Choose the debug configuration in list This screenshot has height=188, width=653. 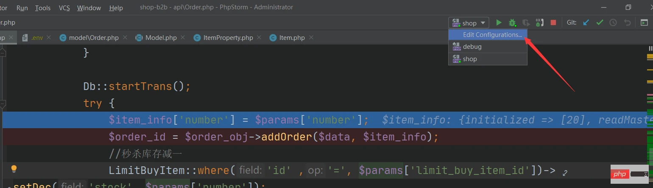tap(472, 47)
